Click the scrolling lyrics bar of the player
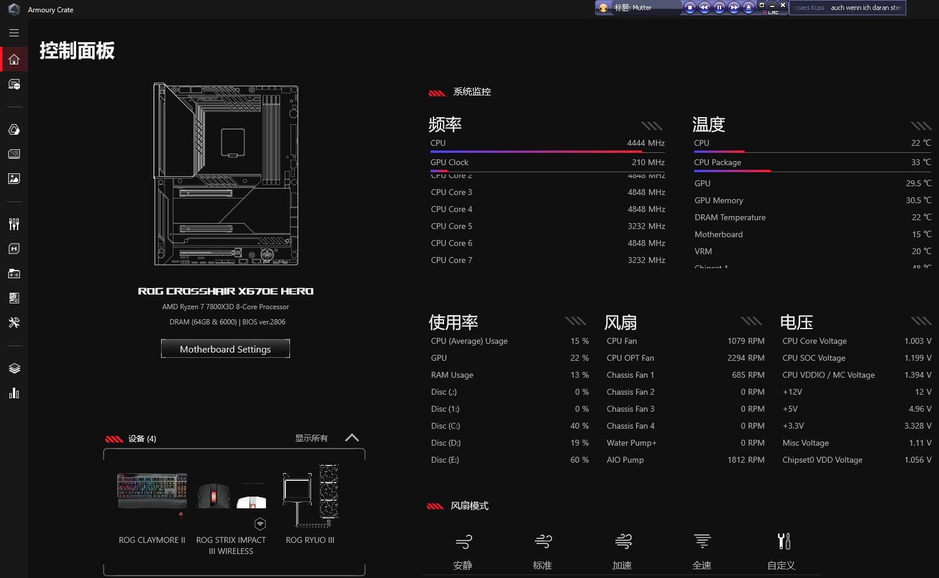Screen dimensions: 939x578 [847, 8]
